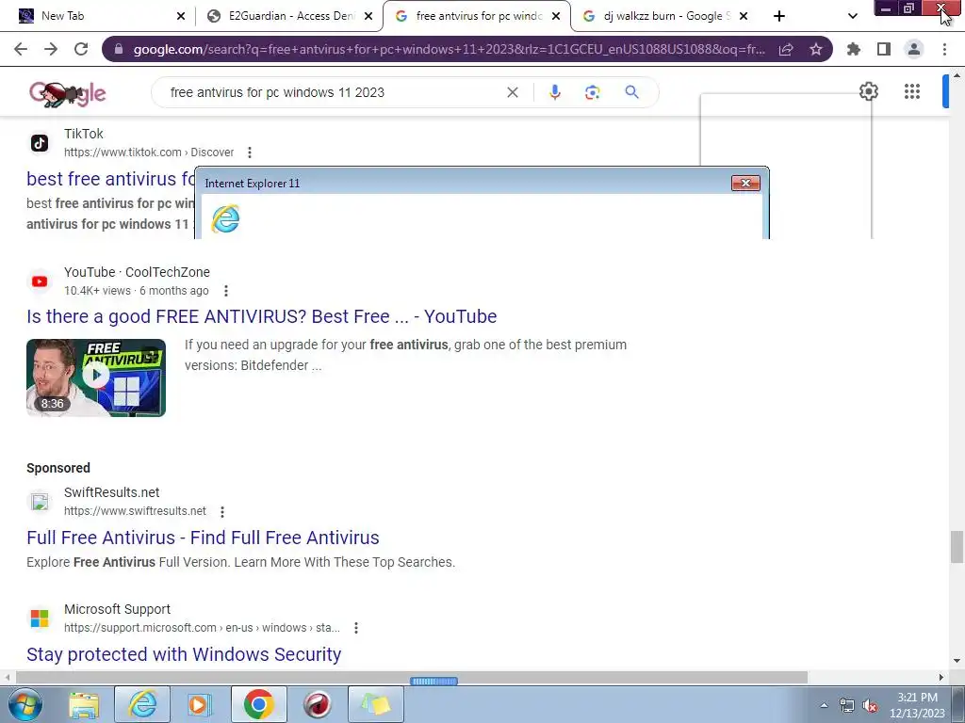Go forward to the next page

tap(51, 49)
